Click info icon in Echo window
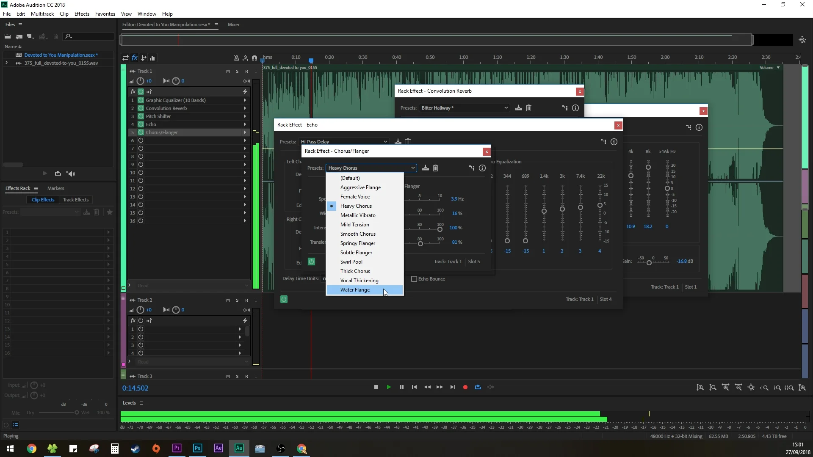 [614, 142]
